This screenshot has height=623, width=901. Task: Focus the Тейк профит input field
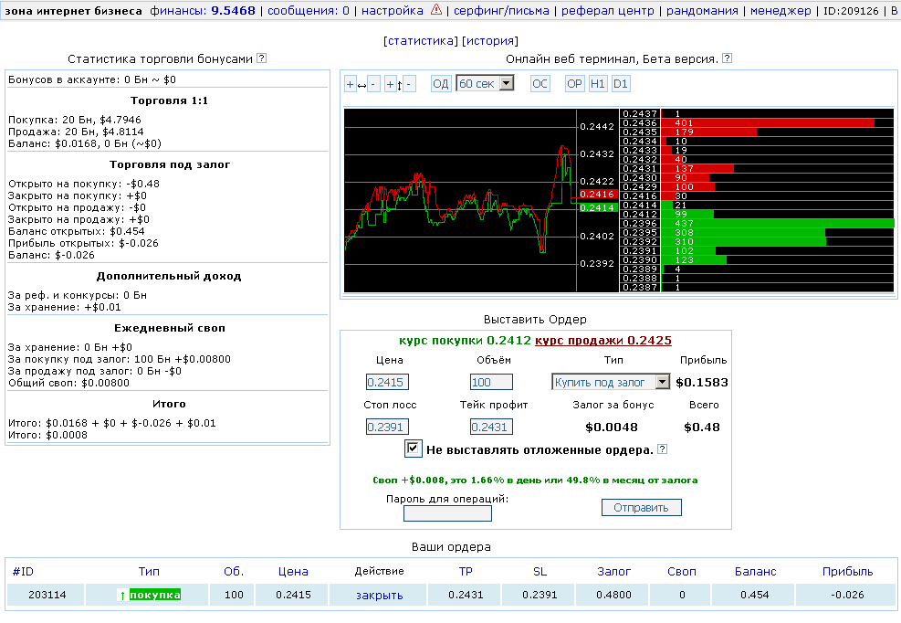click(x=491, y=427)
